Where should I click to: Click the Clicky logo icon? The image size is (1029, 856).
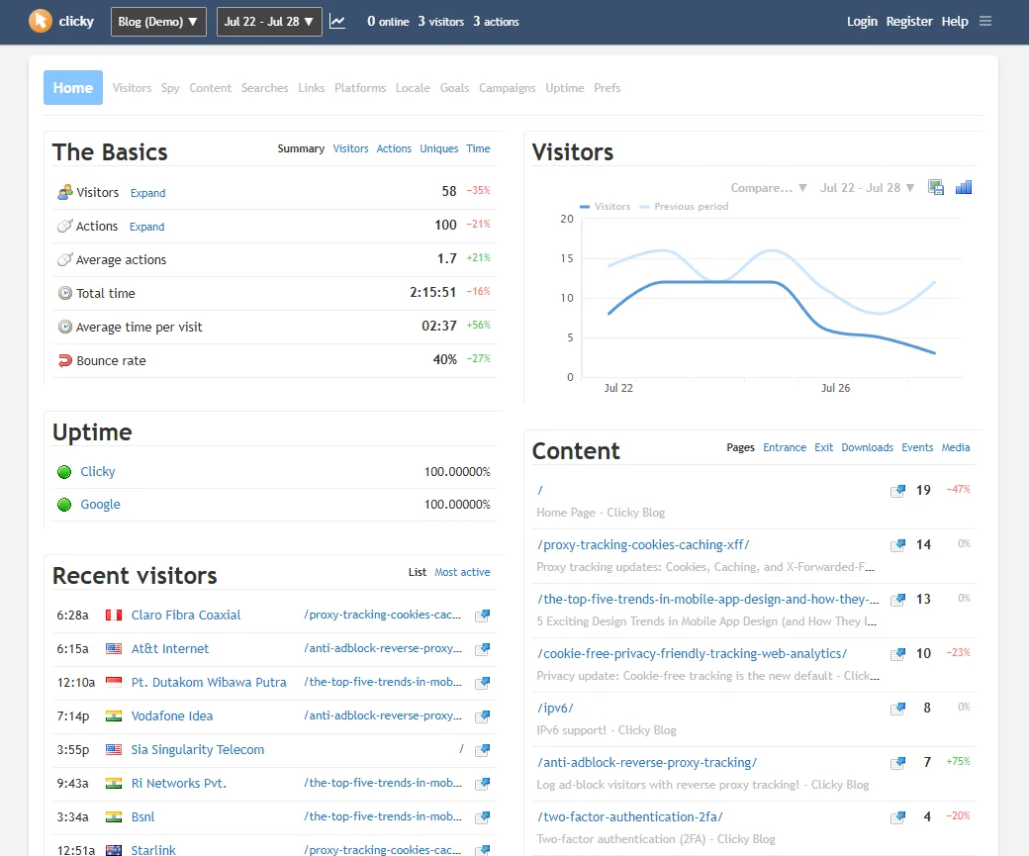(41, 21)
